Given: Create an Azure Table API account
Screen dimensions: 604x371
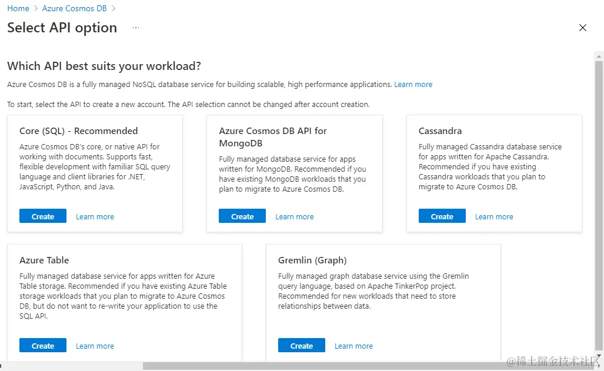Looking at the screenshot, I should coord(42,346).
